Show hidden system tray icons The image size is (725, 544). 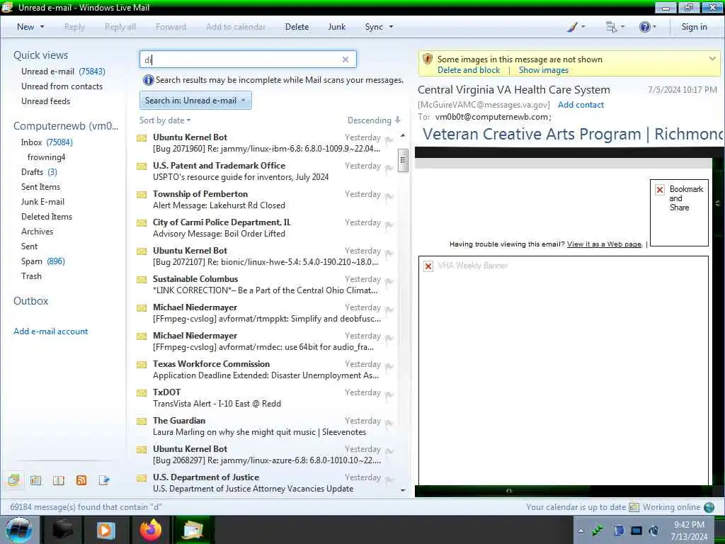click(581, 531)
